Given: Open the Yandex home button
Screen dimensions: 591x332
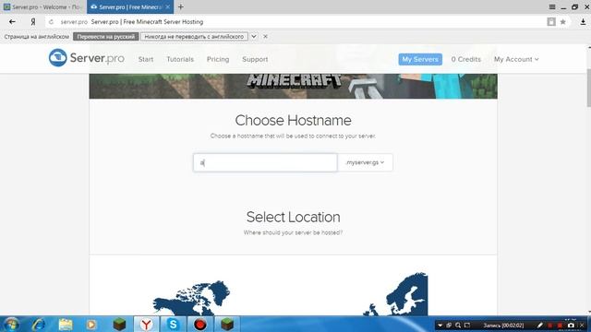Looking at the screenshot, I should (33, 22).
